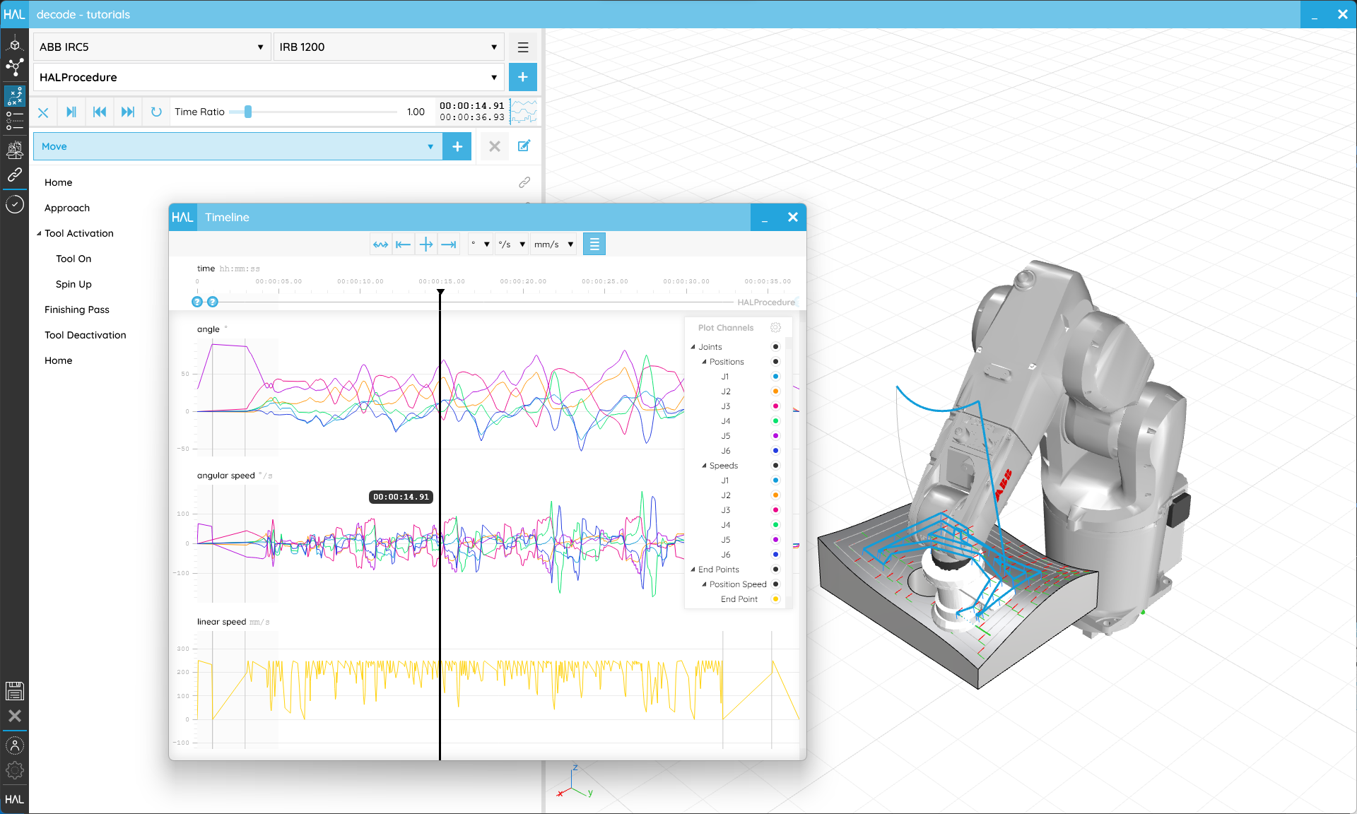1357x814 pixels.
Task: Click the save disk sidebar icon
Action: (x=14, y=690)
